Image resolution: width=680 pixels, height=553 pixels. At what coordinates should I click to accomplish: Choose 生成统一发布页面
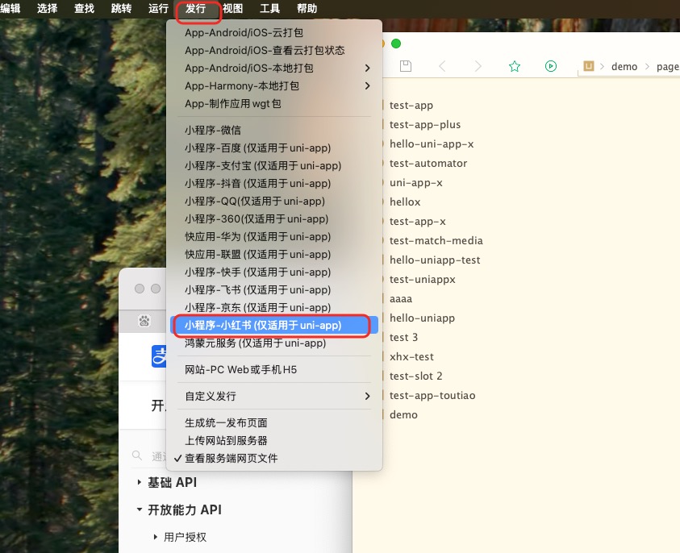(x=274, y=422)
